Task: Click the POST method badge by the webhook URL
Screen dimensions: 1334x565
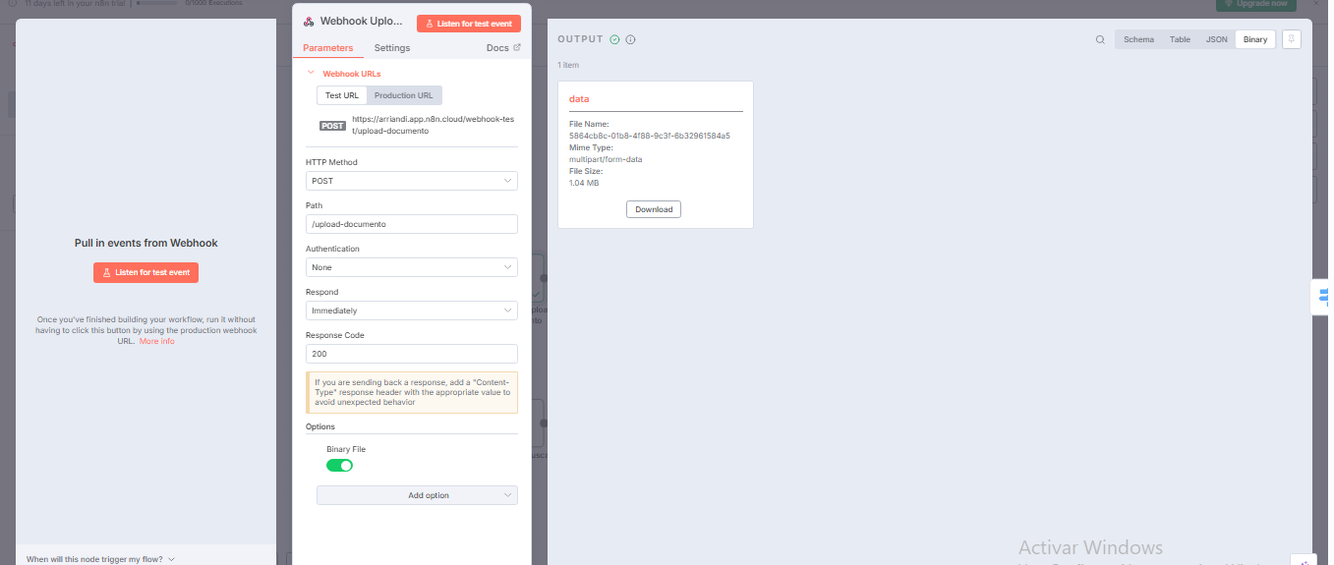Action: pos(332,126)
